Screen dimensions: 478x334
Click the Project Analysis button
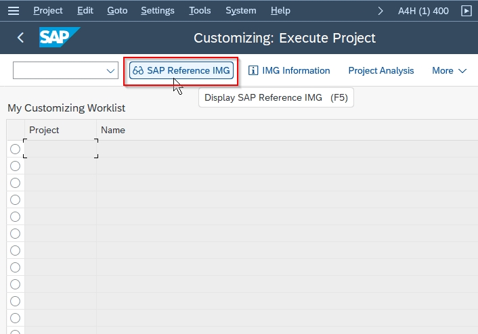pyautogui.click(x=381, y=70)
